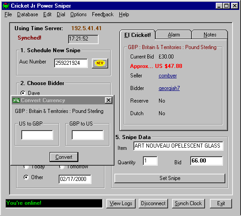Click the US to GBP input field

coord(37,135)
